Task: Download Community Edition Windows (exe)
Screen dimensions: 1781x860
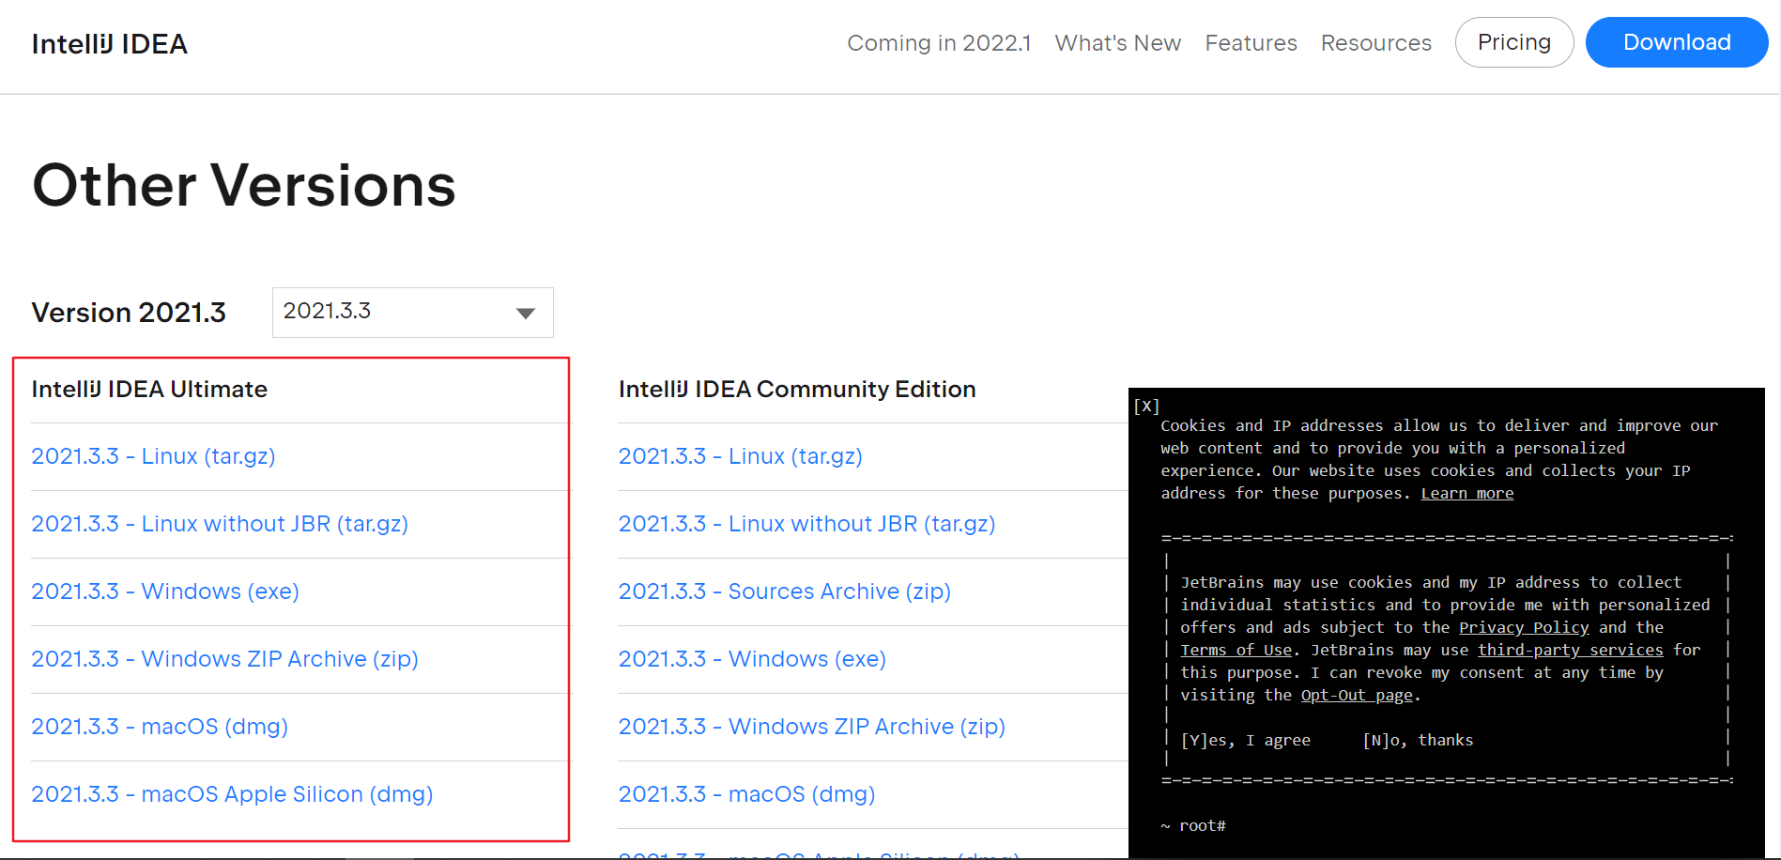Action: click(752, 659)
